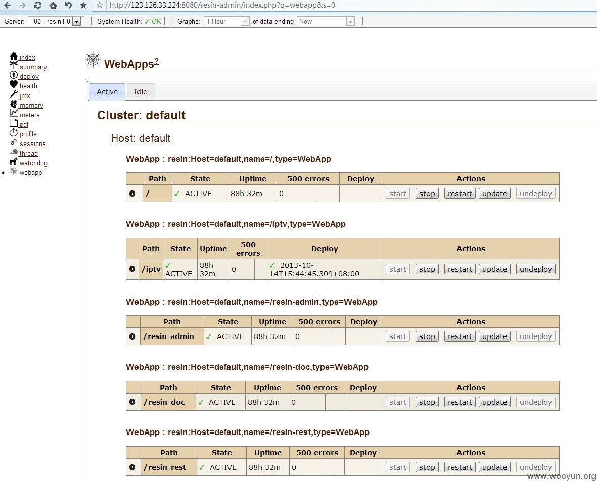Image resolution: width=597 pixels, height=481 pixels.
Task: Click the house icon beside index
Action: tap(14, 56)
